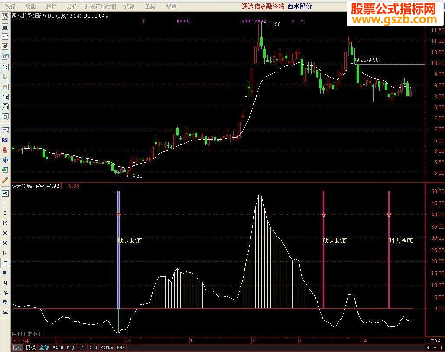Select the ACD indicator tab
Image resolution: width=445 pixels, height=352 pixels.
[x=93, y=348]
